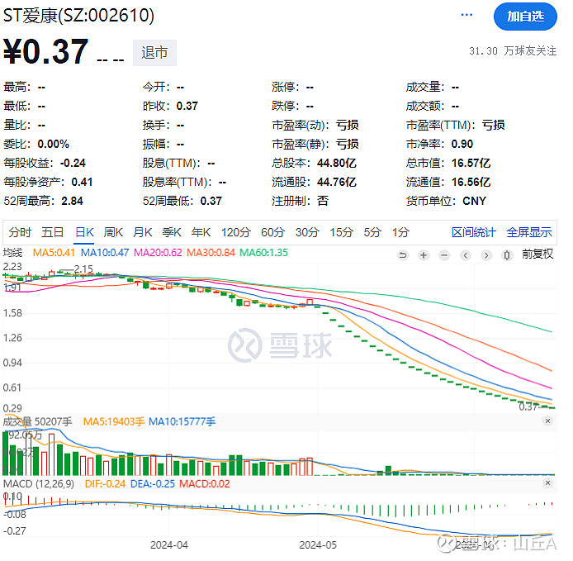Image resolution: width=573 pixels, height=561 pixels.
Task: Click the 2.15 high price marker on chart
Action: 83,269
